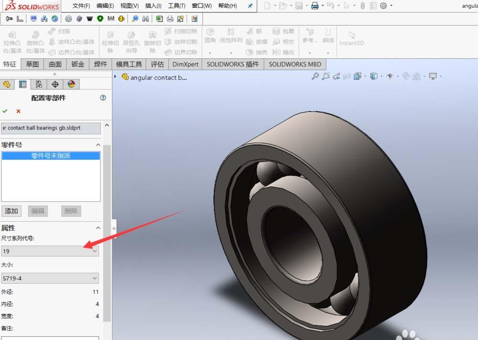
Task: Switch to the 钣金 (Sheet Metal) tab
Action: [x=77, y=64]
